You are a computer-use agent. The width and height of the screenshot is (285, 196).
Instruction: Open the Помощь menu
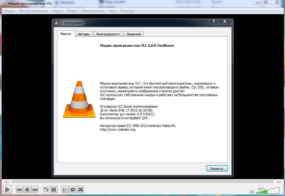[127, 11]
